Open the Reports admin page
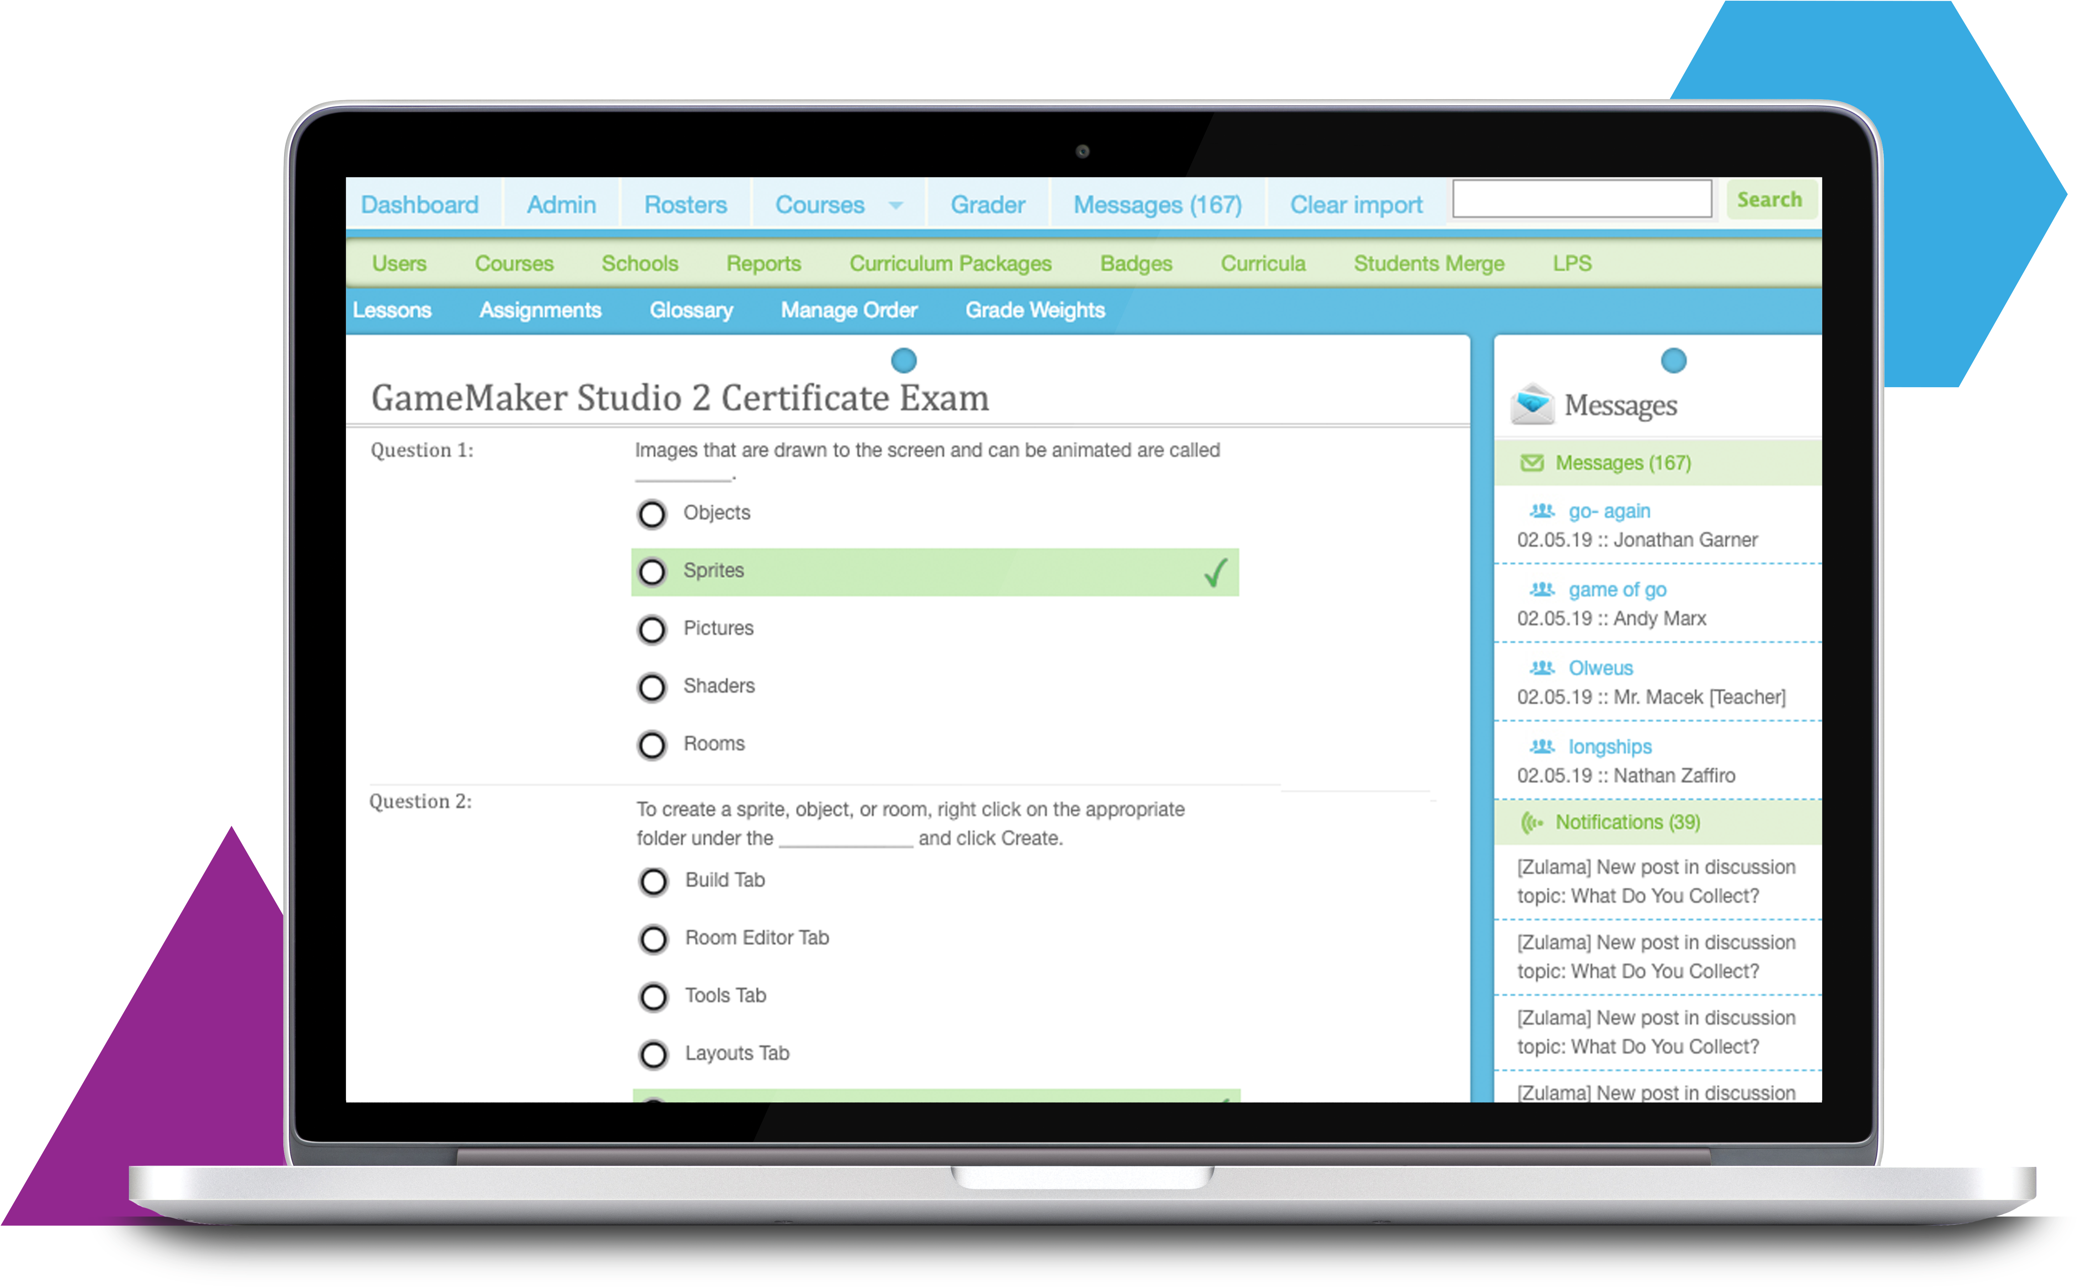Screen dimensions: 2077x1287 pos(764,263)
